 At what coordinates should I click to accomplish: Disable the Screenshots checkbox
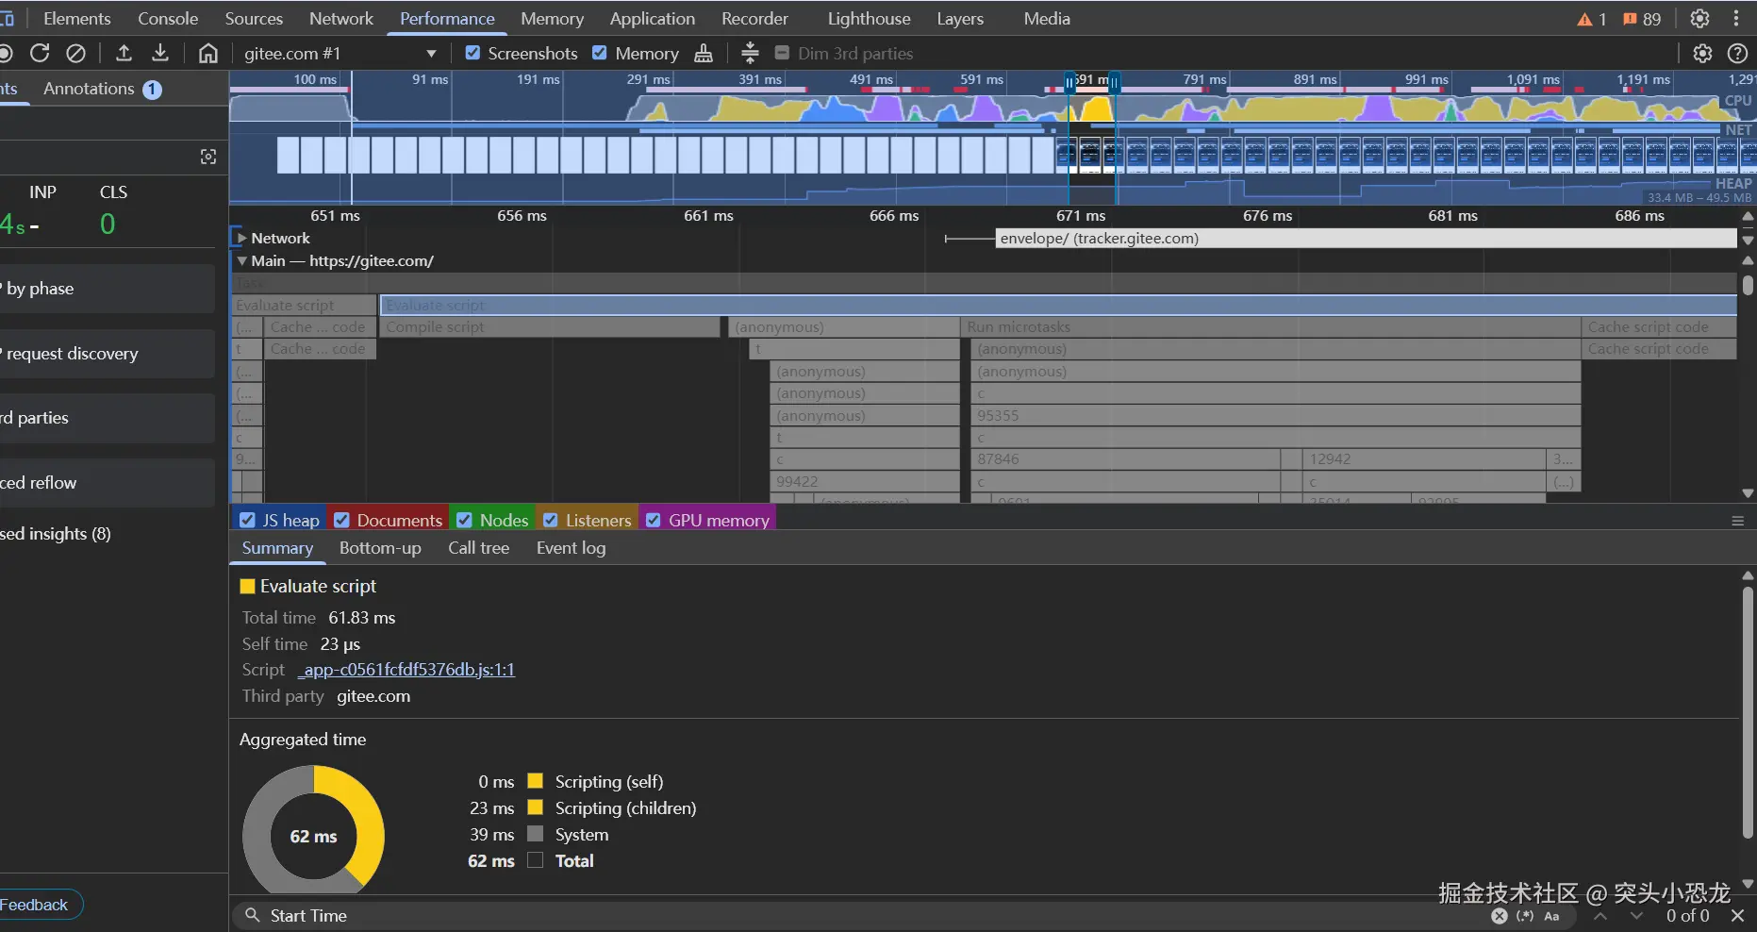[473, 54]
